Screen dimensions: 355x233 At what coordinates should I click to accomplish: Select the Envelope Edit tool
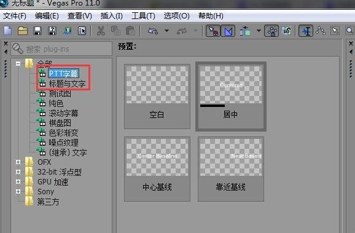point(321,31)
